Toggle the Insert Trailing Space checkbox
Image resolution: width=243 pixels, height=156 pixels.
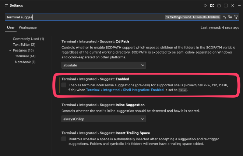(x=64, y=139)
